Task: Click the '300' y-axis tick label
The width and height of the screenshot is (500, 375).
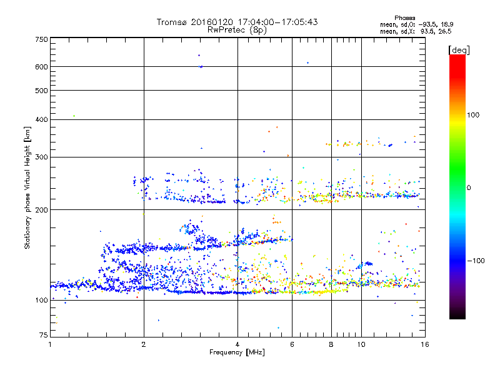Action: (41, 157)
